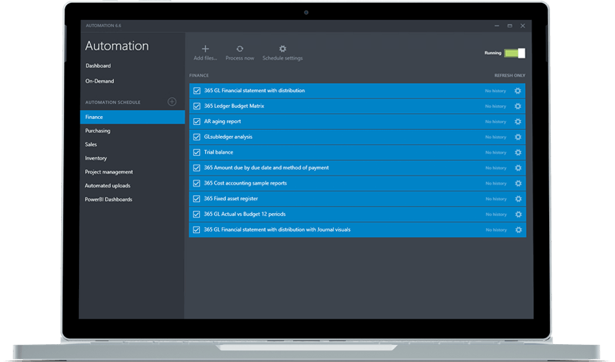Click 365 GL Actual vs Budget 12 periods name
Image resolution: width=615 pixels, height=362 pixels.
point(244,214)
